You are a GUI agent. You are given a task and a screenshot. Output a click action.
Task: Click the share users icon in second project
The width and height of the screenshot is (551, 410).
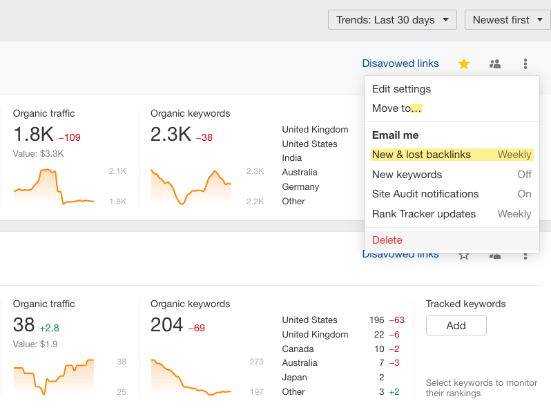click(495, 255)
